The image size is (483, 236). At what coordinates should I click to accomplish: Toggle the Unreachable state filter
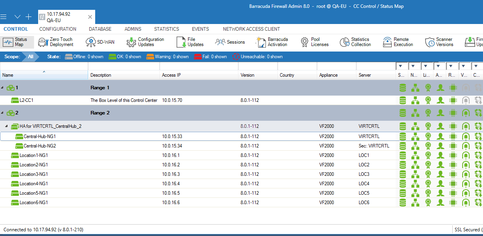[x=258, y=57]
